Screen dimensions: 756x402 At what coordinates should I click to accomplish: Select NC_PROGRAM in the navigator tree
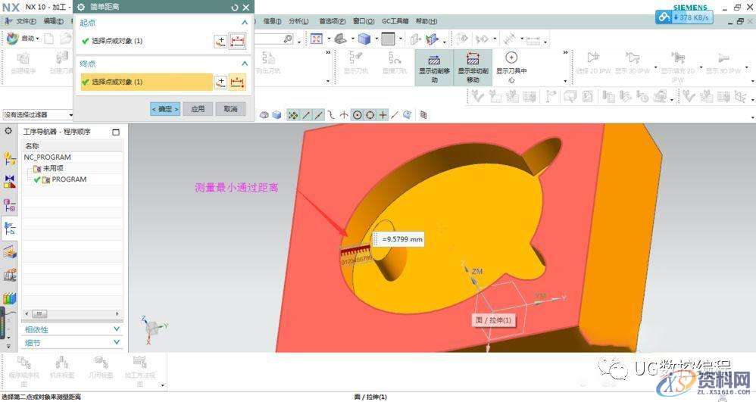(x=47, y=157)
